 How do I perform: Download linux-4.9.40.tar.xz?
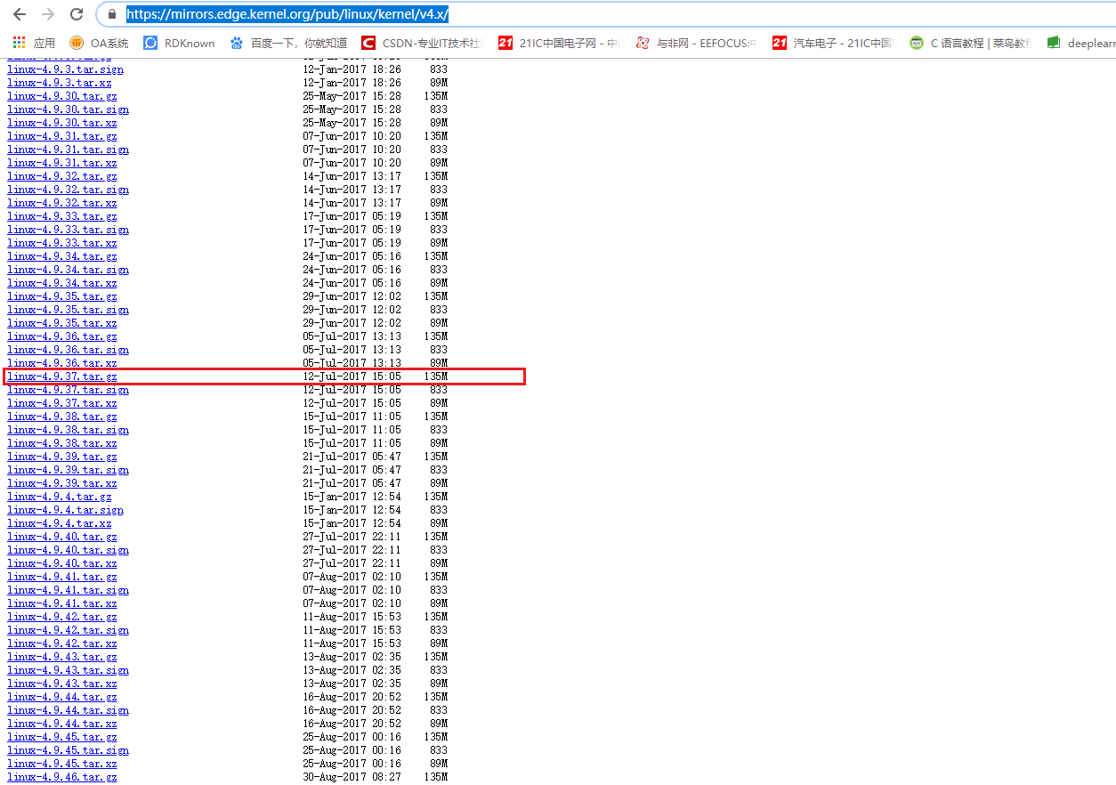point(61,563)
